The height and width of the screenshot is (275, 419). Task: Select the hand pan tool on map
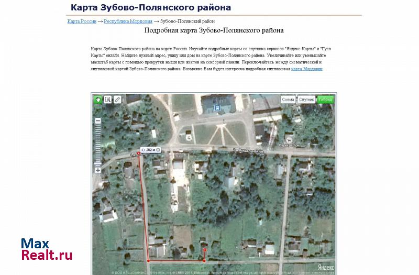tap(98, 100)
